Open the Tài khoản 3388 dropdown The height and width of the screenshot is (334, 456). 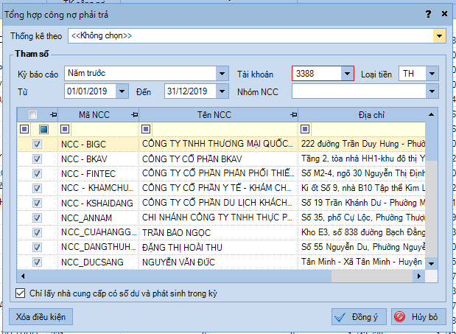[347, 73]
